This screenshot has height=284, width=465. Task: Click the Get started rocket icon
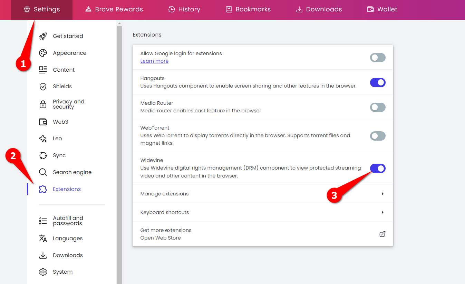43,36
